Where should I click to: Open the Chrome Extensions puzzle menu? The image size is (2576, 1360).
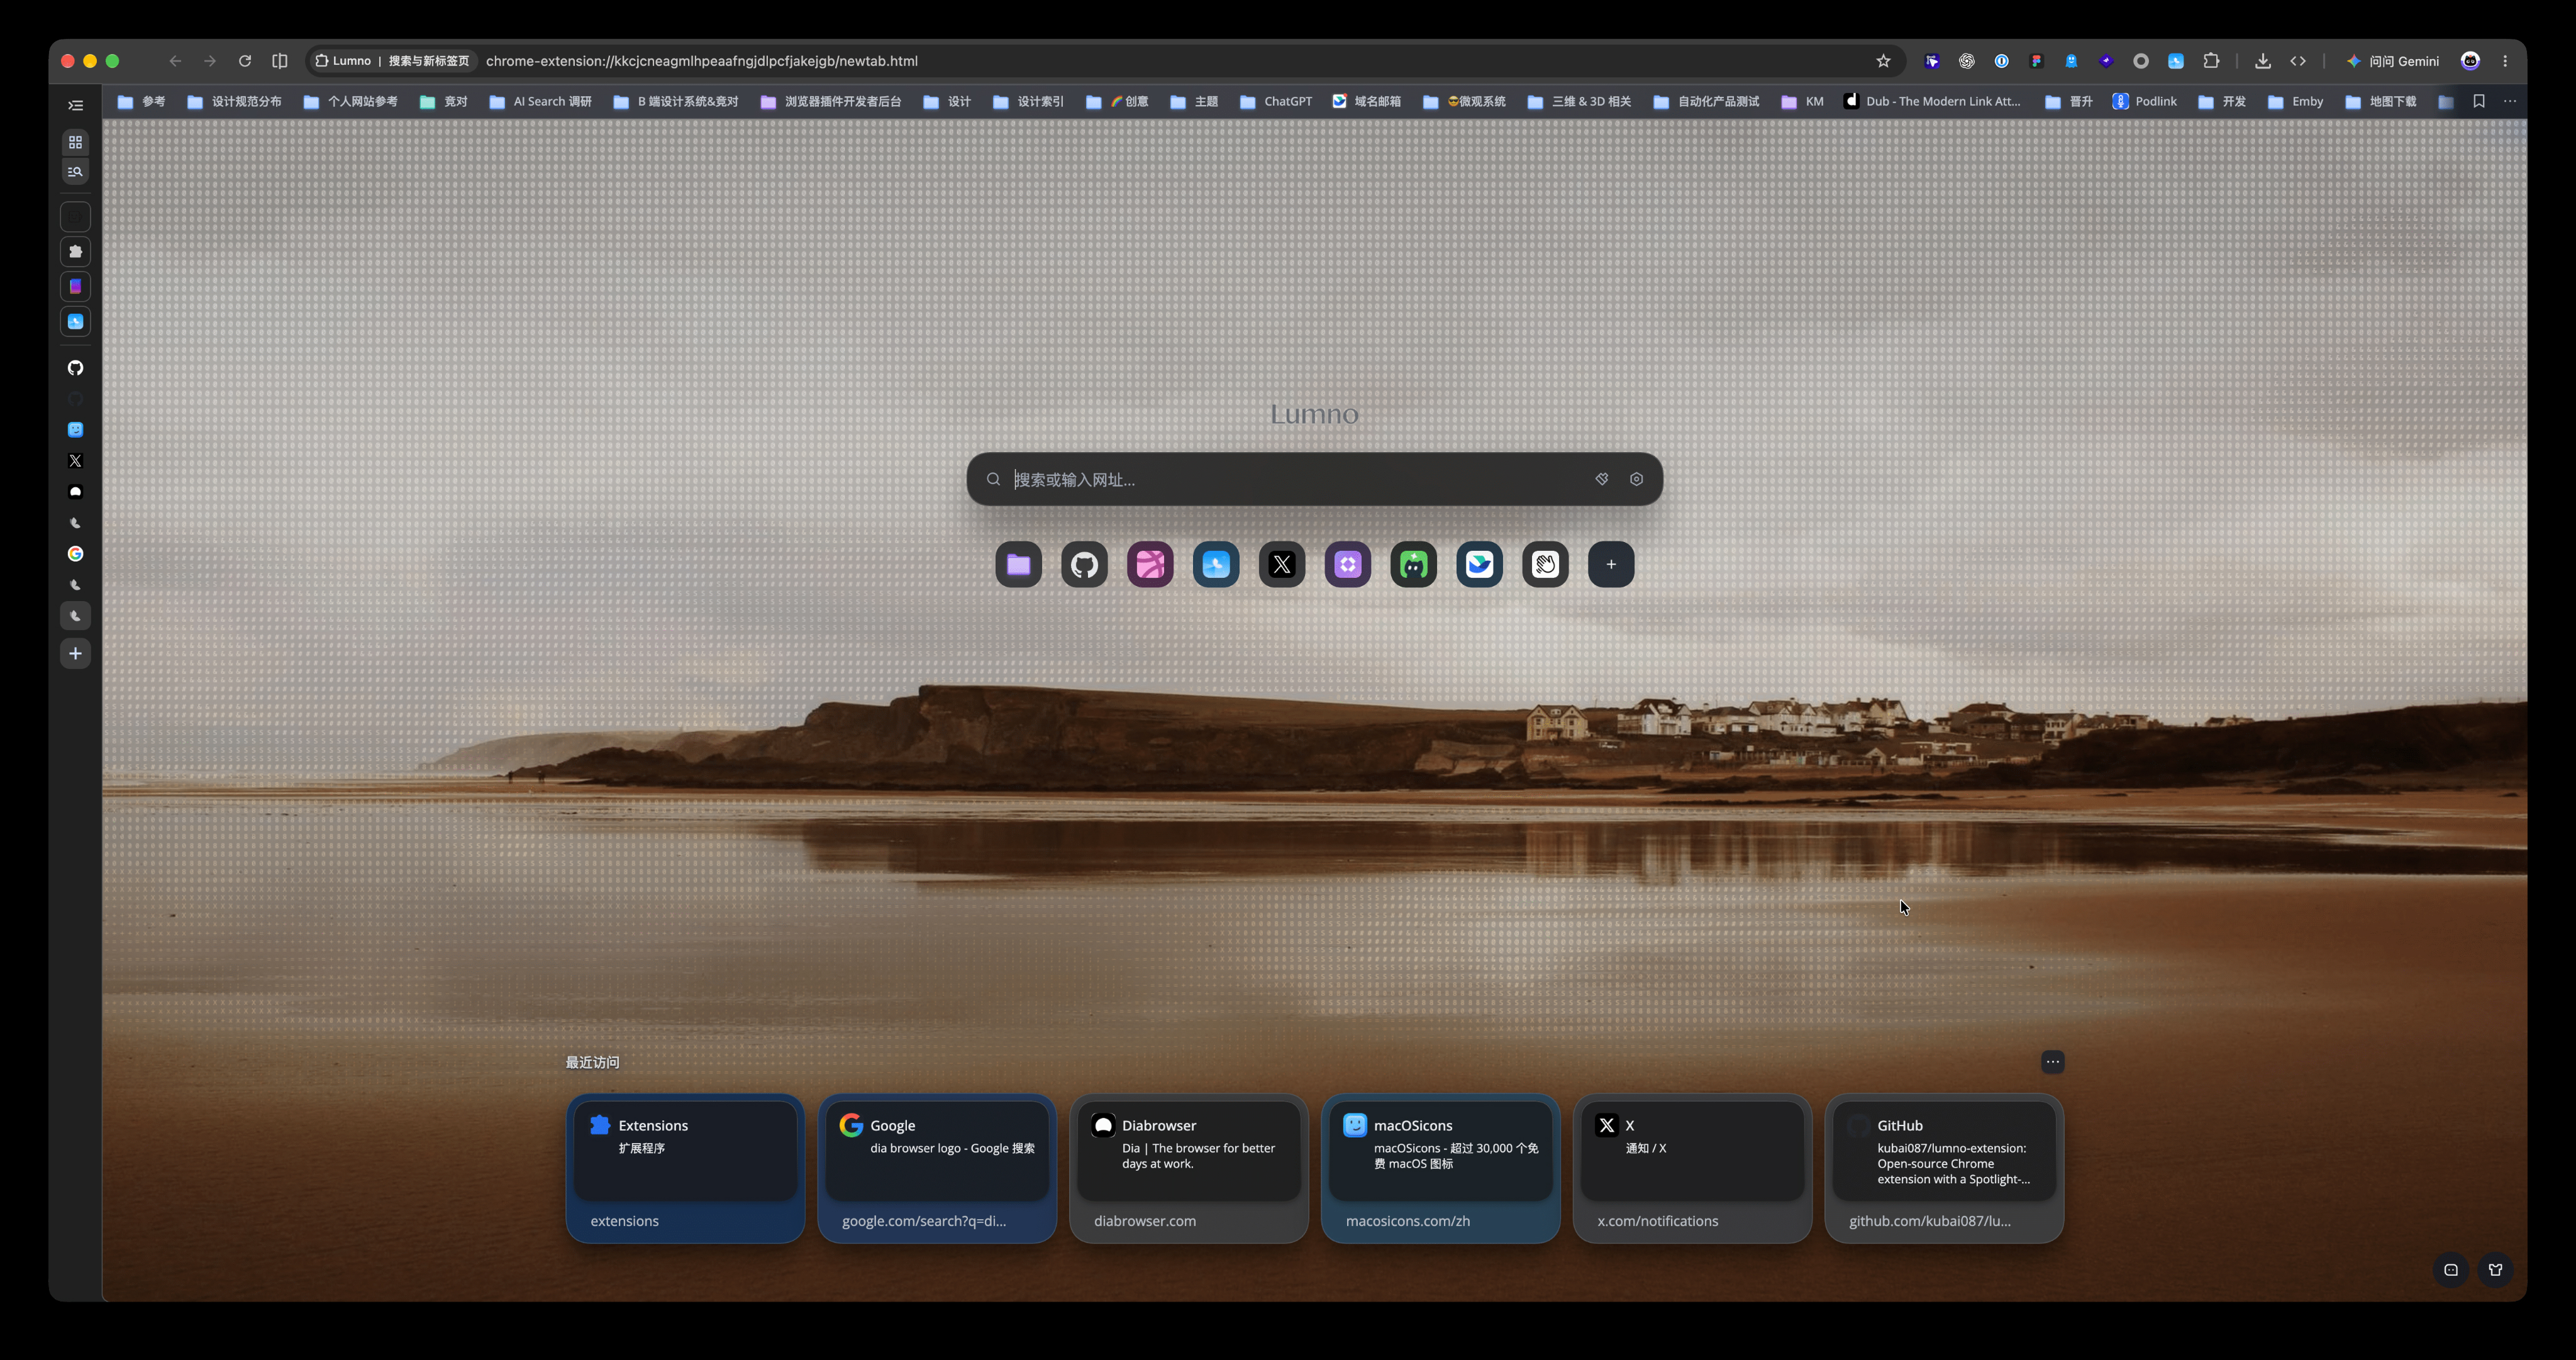(x=2211, y=61)
